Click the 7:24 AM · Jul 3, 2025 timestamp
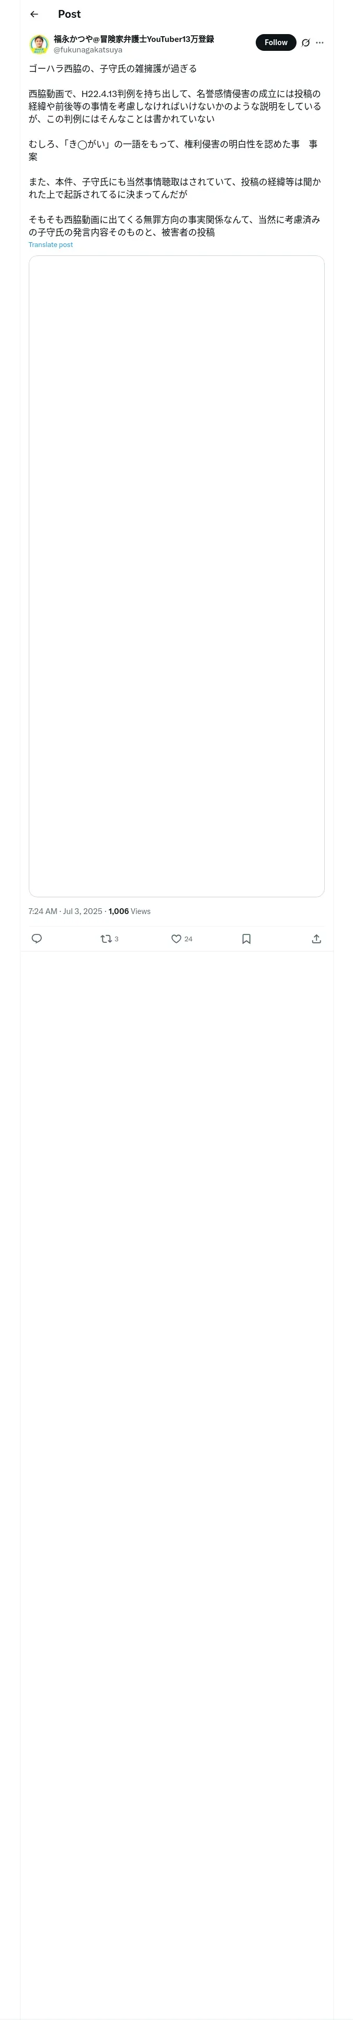 tap(65, 911)
